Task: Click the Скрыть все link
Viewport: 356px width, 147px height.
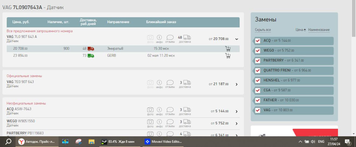Action: (263, 30)
